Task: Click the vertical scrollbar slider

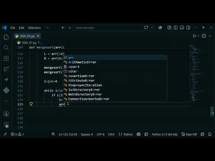Action: [212, 111]
